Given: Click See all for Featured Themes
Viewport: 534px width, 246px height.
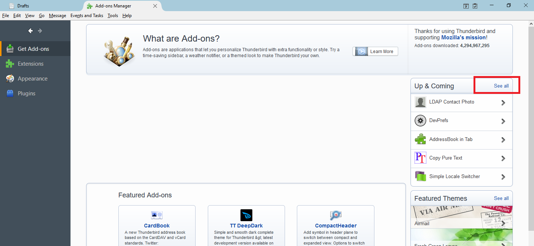Looking at the screenshot, I should [501, 198].
